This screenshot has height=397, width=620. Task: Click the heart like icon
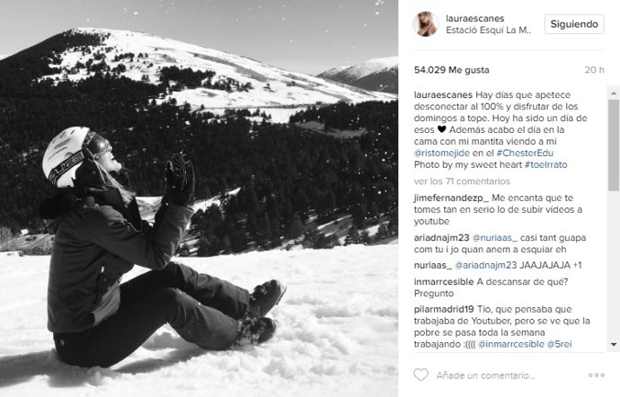(421, 375)
